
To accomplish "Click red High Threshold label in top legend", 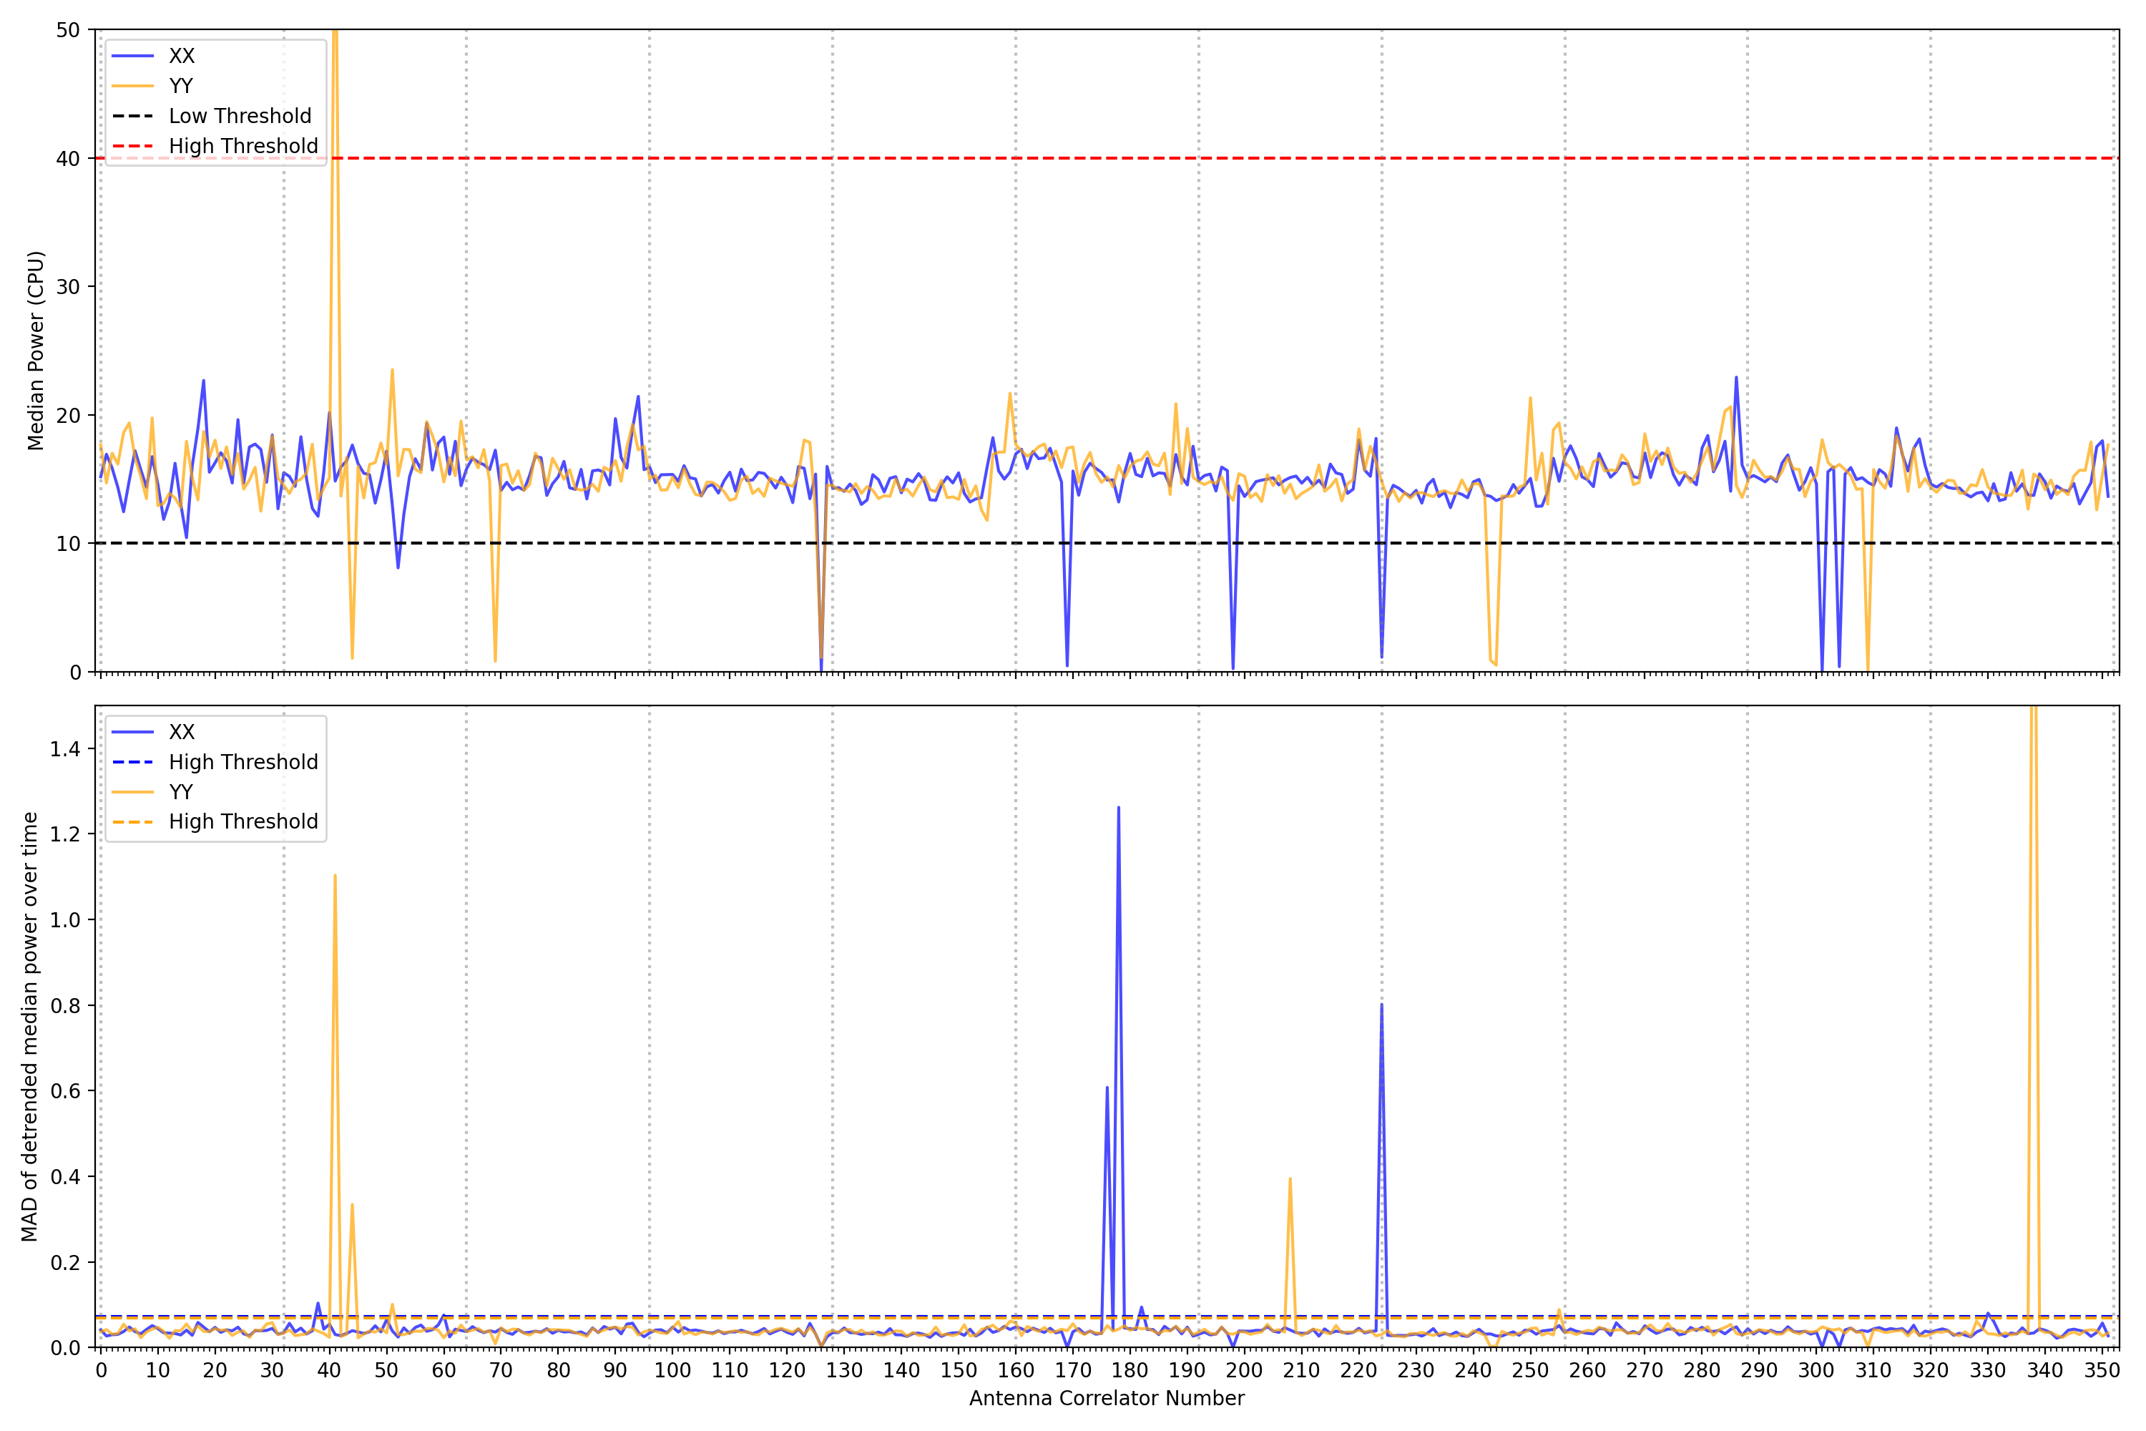I will pos(242,146).
